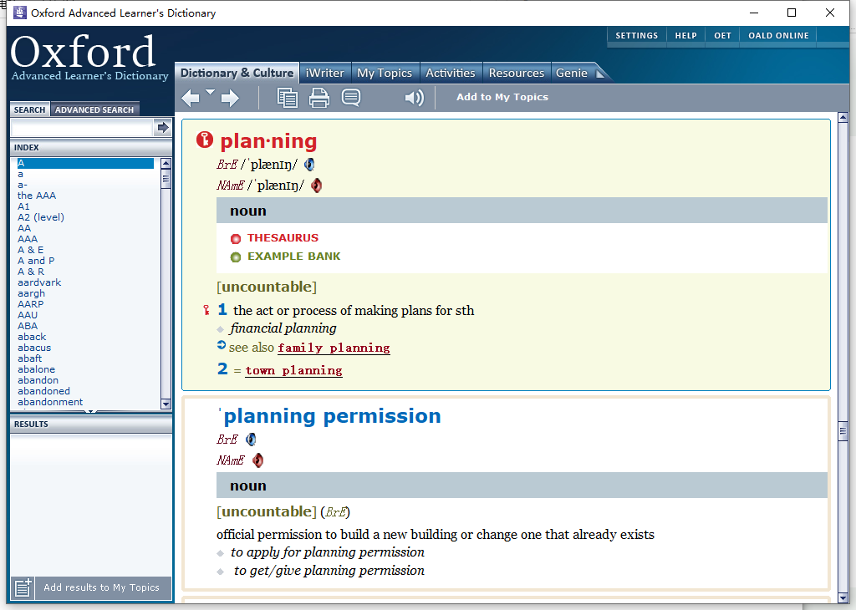Viewport: 856px width, 610px height.
Task: Select index entry 'abandonment'
Action: coord(50,402)
